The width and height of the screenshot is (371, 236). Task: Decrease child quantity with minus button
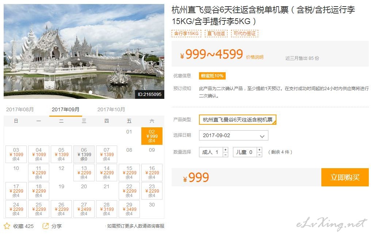(259, 155)
